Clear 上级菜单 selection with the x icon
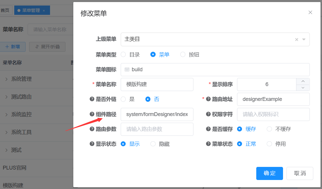 [297, 40]
